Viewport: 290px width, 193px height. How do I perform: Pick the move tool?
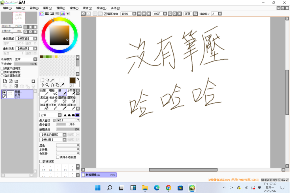tap(42, 85)
